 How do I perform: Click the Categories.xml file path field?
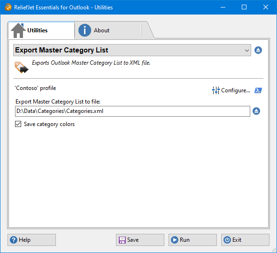tap(132, 111)
